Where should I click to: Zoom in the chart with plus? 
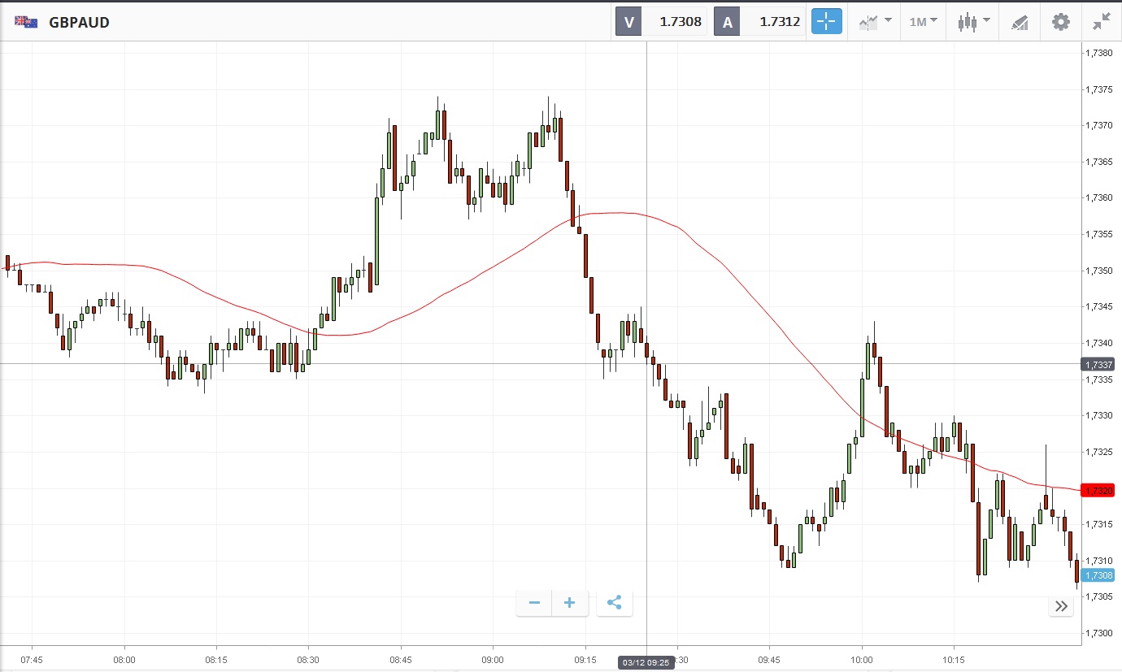[569, 603]
